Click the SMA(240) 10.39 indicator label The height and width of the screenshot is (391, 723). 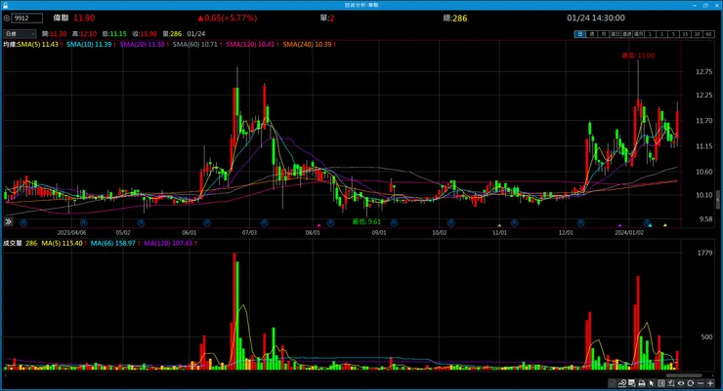[307, 45]
